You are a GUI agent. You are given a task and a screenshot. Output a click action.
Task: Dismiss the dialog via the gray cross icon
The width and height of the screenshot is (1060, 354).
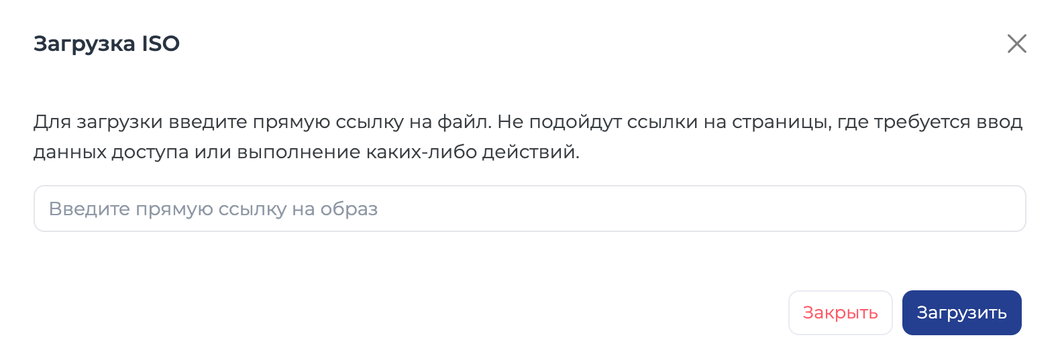pos(1017,44)
